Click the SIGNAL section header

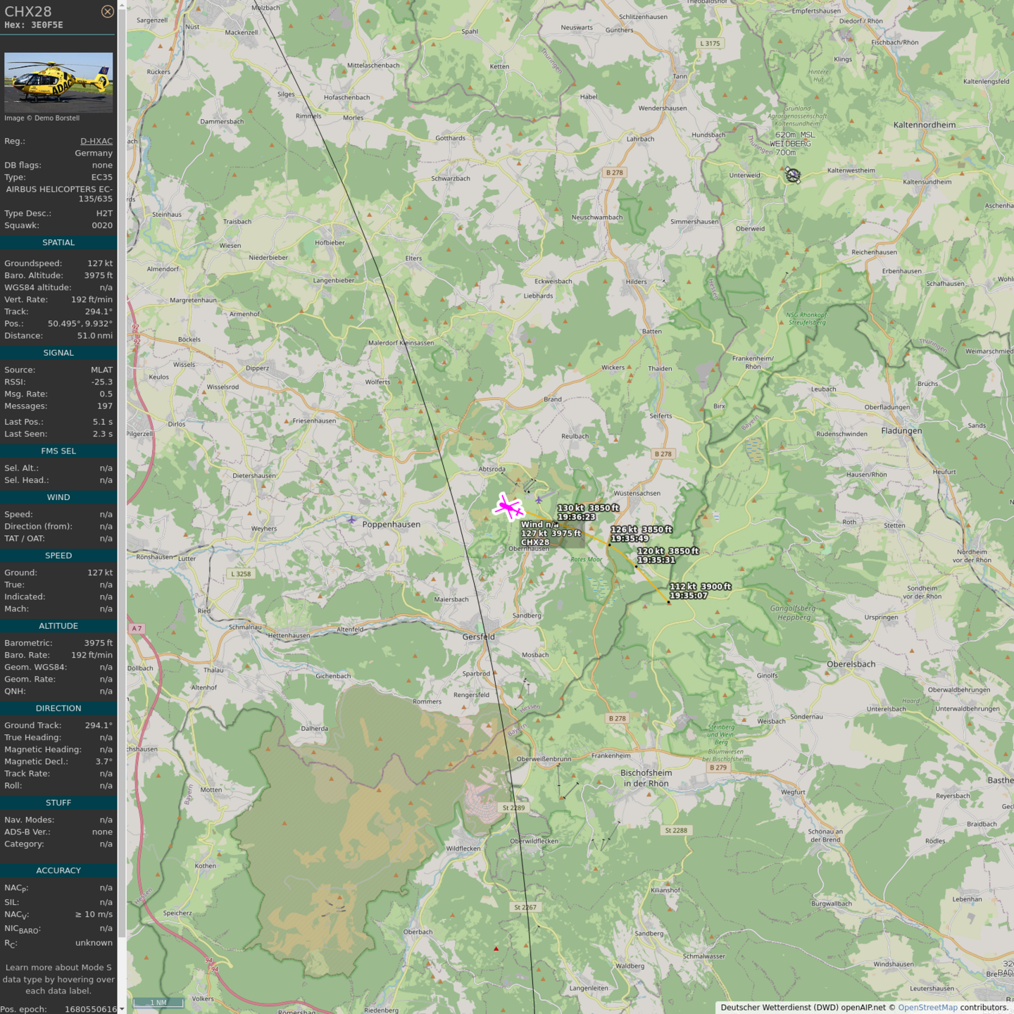point(58,353)
